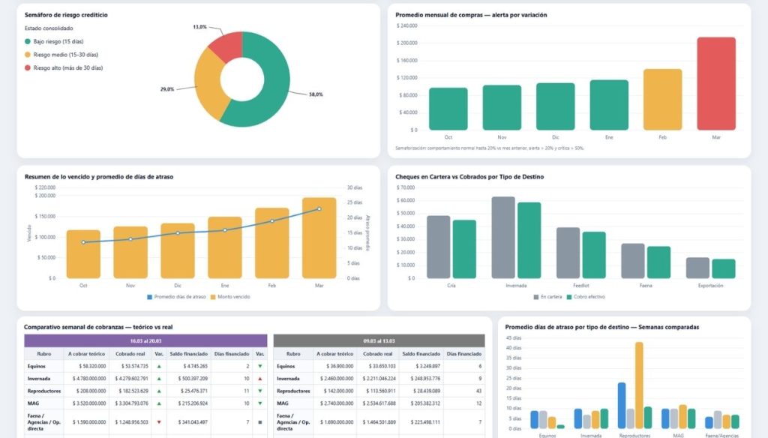The image size is (768, 438).
Task: Click the green dot for Bajo riesgo
Action: (x=28, y=41)
